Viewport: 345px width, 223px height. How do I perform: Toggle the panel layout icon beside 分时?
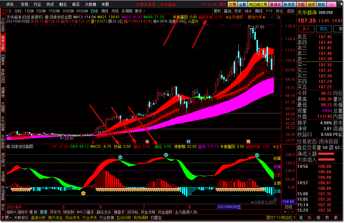[9, 11]
